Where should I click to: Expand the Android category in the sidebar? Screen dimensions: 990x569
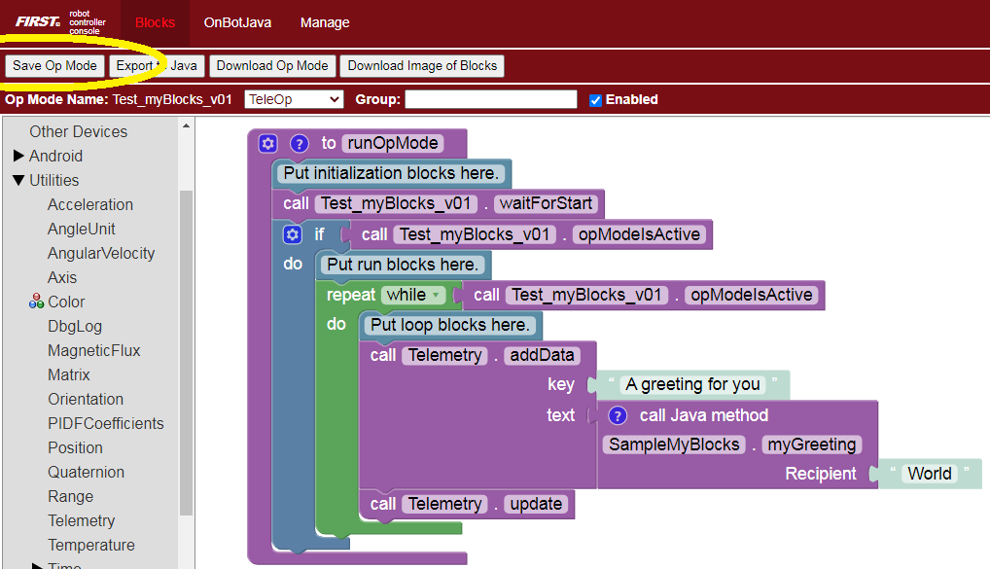tap(19, 156)
